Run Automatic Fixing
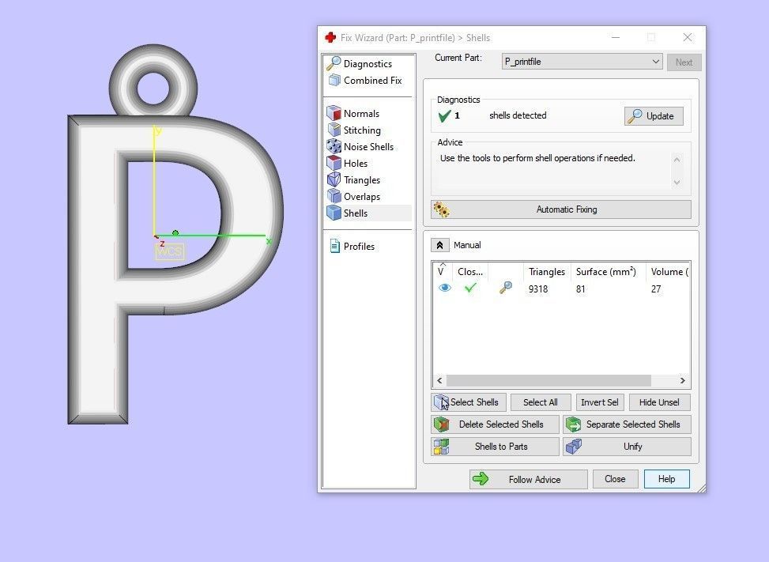This screenshot has width=769, height=562. pos(561,209)
